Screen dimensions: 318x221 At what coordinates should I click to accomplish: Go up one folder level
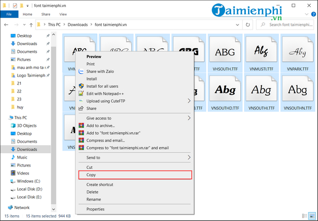click(31, 25)
